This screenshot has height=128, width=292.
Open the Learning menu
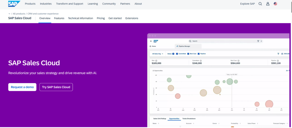click(93, 4)
